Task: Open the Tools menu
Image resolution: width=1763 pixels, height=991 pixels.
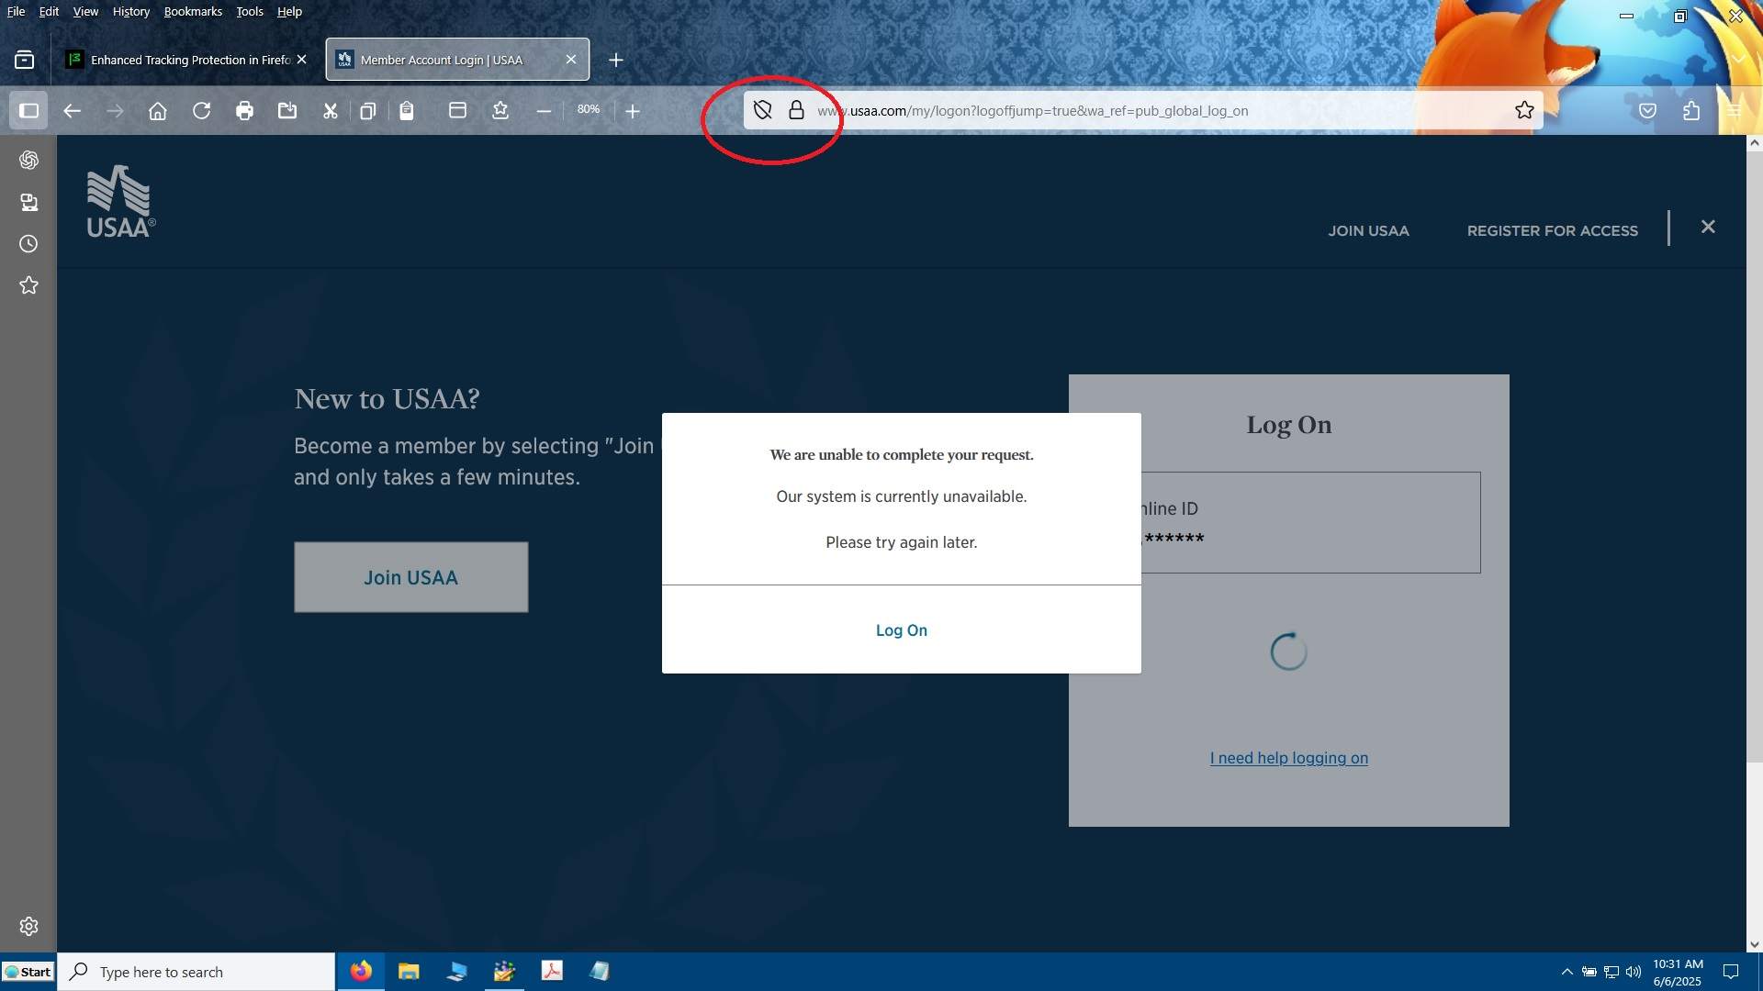Action: tap(250, 11)
